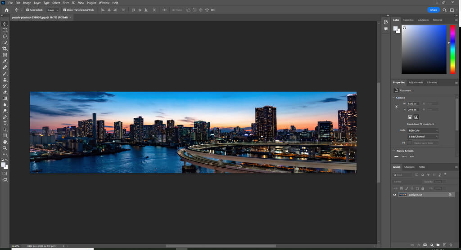Switch to the Channels tab
The width and height of the screenshot is (461, 250).
pos(409,167)
